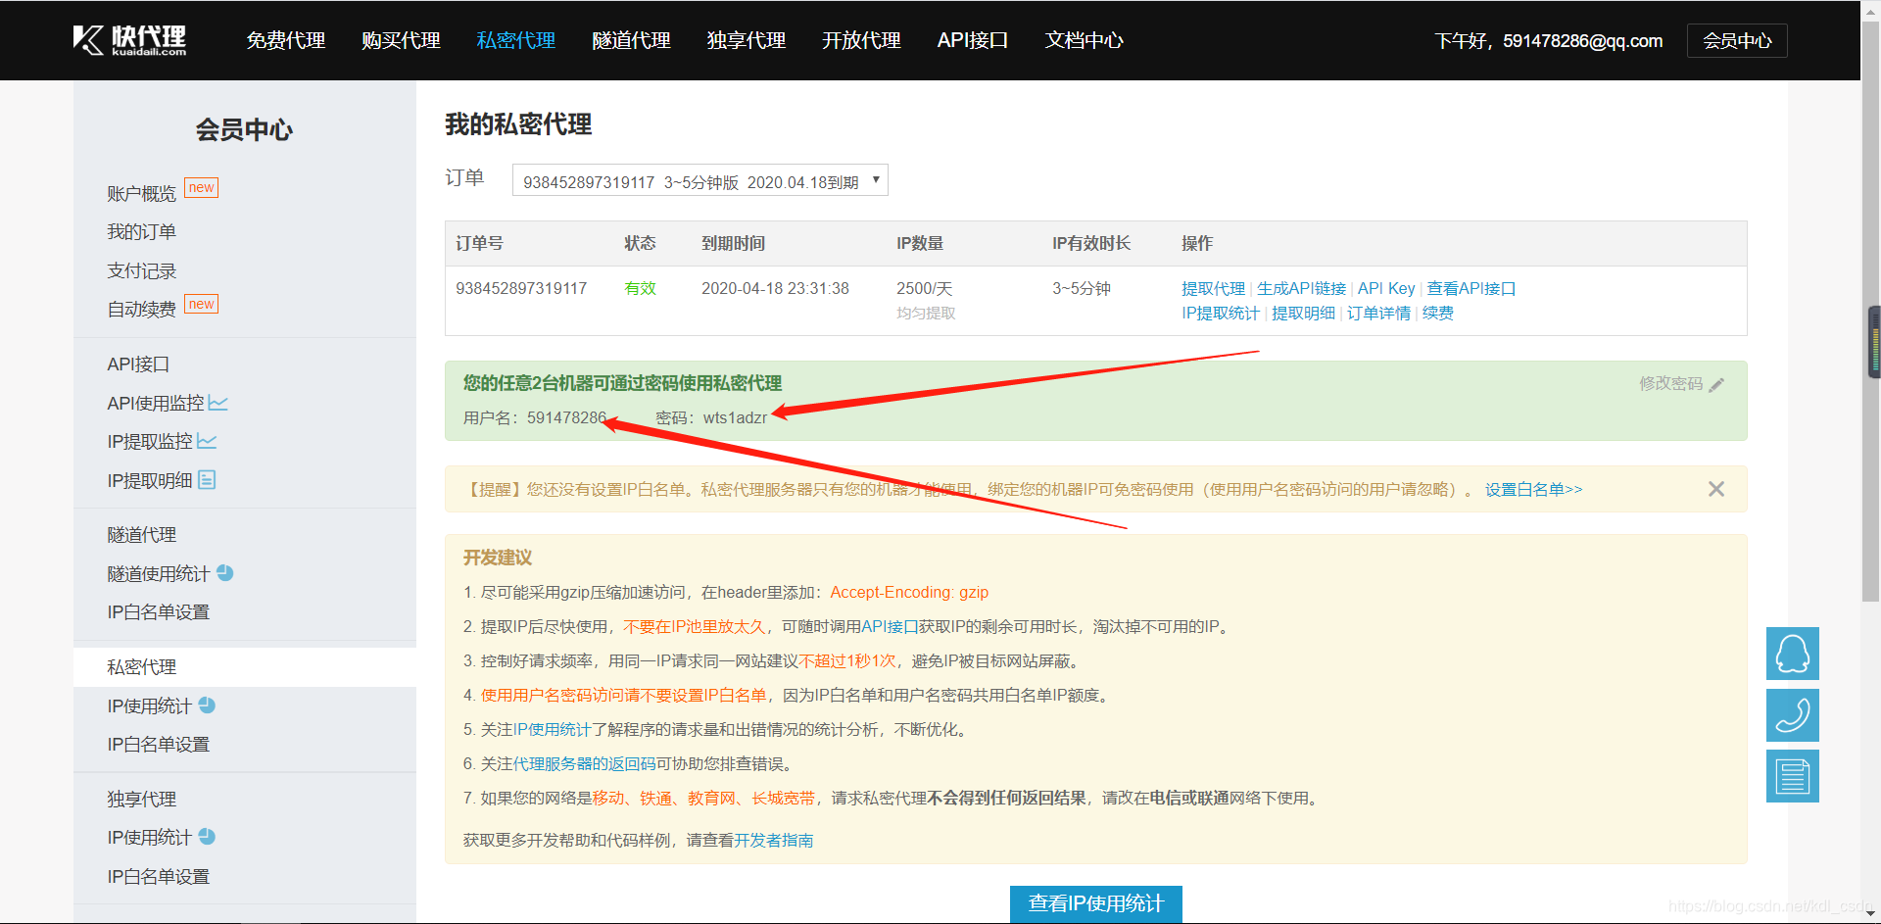Viewport: 1881px width, 924px height.
Task: Open 独享代理 in the sidebar
Action: pyautogui.click(x=141, y=799)
